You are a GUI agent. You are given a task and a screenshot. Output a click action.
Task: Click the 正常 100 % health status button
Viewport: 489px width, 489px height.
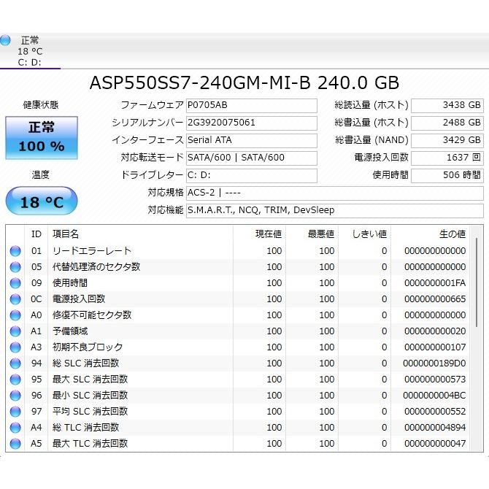coord(42,138)
